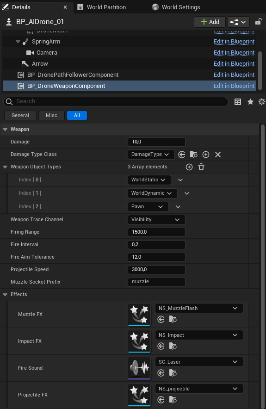Clear the Damage Type Class value
Screen dimensions: 266x409
218,155
